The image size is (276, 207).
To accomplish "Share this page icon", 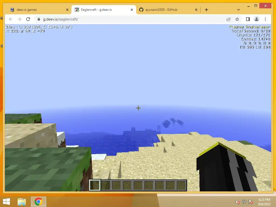I will [x=229, y=19].
